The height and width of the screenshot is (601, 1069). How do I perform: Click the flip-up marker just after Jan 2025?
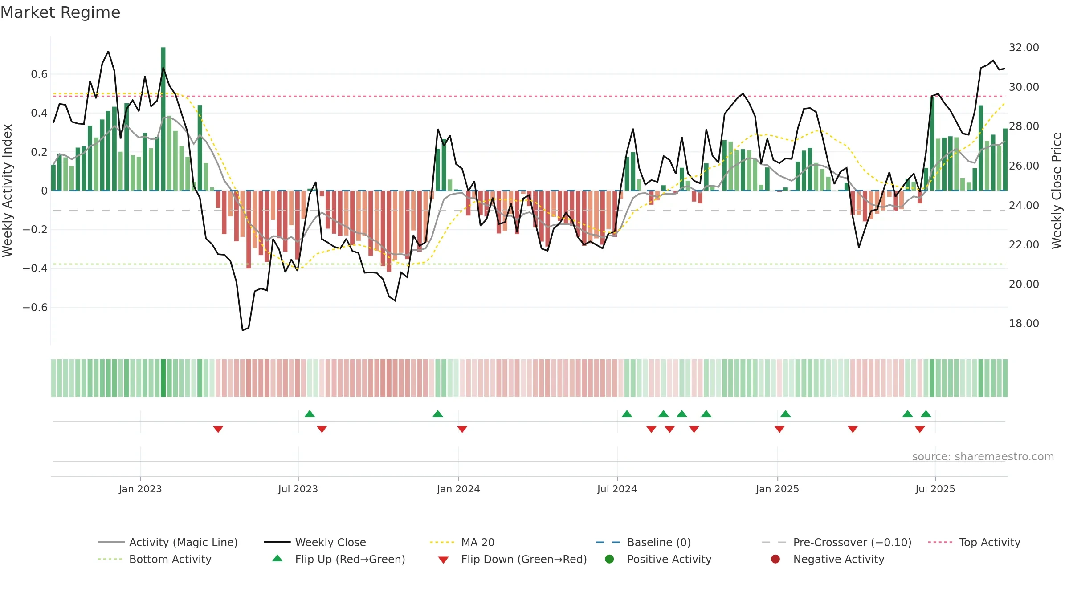(x=786, y=414)
